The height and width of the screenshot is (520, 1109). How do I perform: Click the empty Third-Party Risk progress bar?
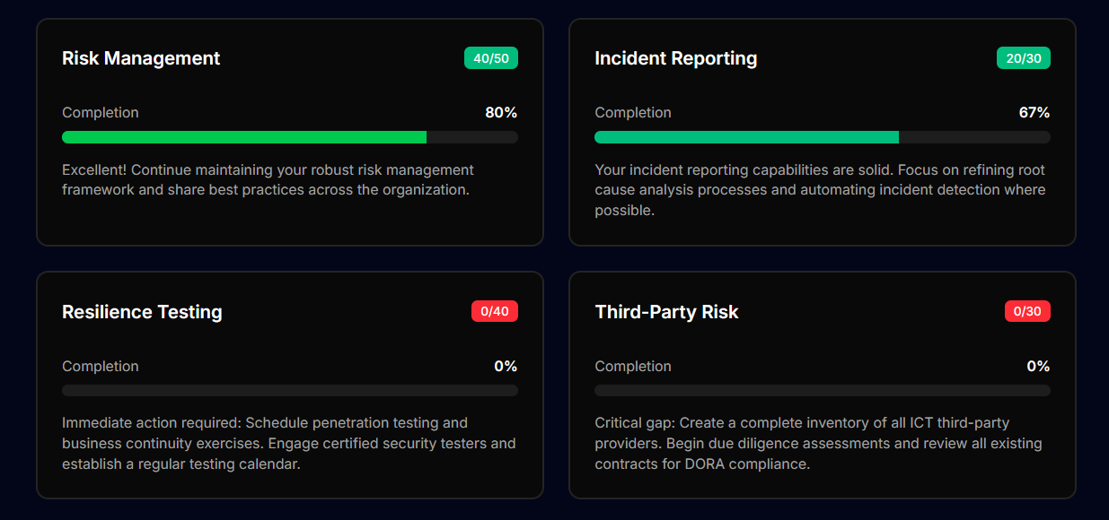click(822, 391)
